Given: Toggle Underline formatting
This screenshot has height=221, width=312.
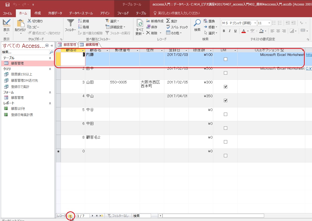Looking at the screenshot, I should [235, 31].
